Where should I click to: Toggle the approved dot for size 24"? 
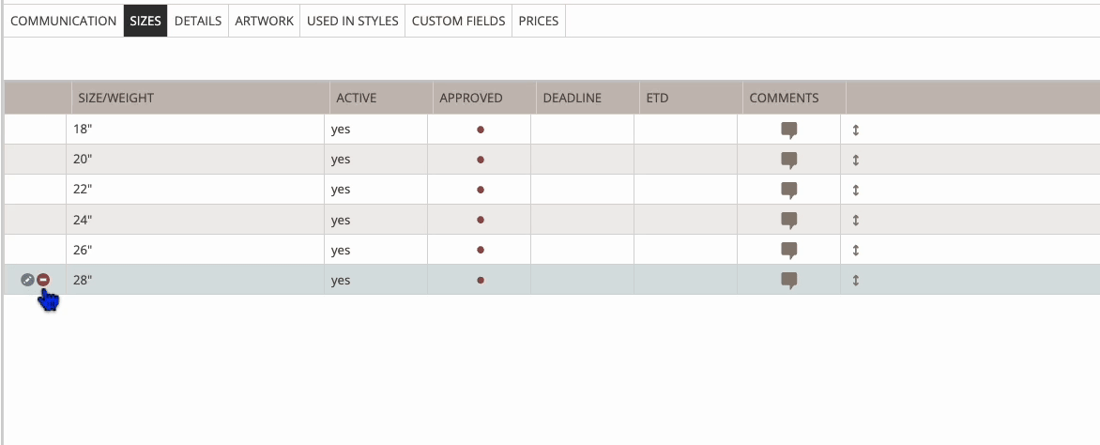pos(481,220)
